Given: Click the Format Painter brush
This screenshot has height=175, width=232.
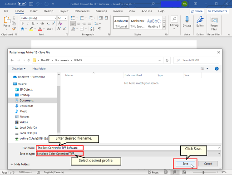Looking at the screenshot, I should click(14, 29).
